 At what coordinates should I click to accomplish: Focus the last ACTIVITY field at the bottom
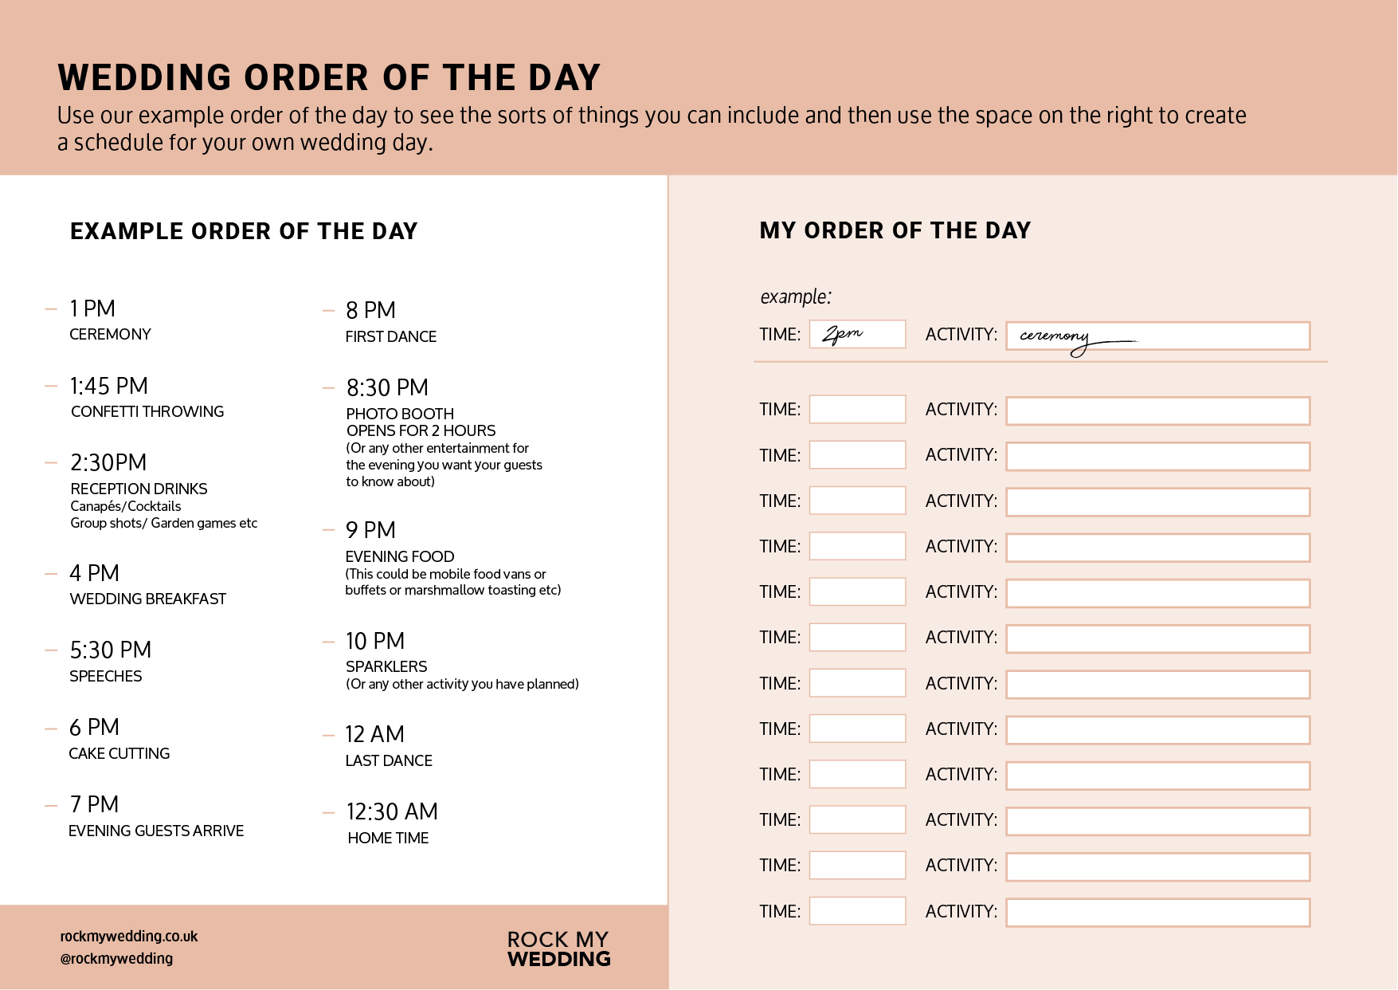click(1157, 913)
